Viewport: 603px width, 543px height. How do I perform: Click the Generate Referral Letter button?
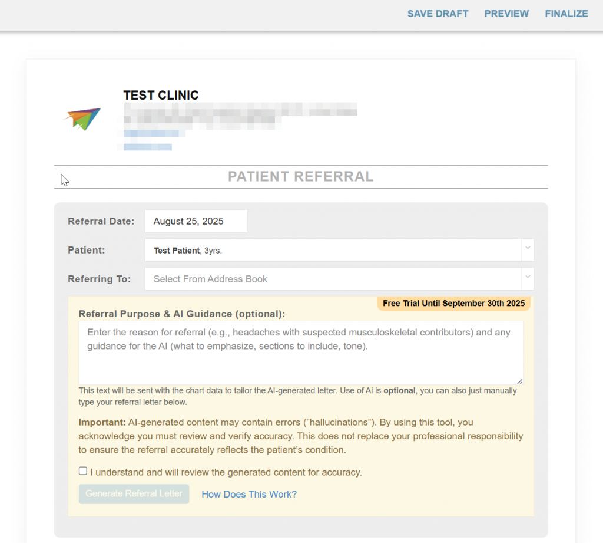(x=134, y=493)
